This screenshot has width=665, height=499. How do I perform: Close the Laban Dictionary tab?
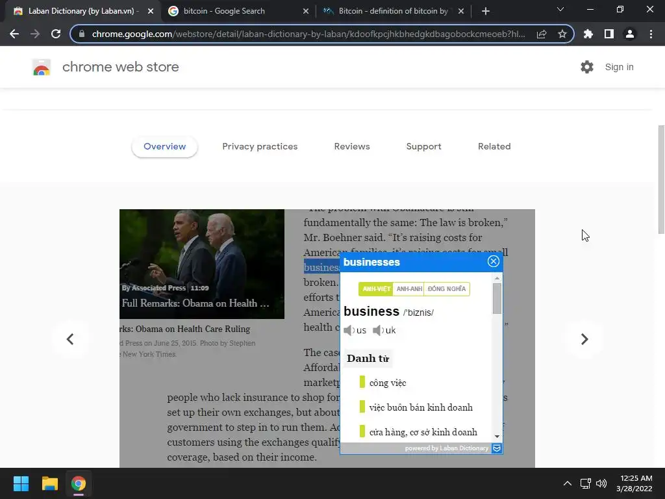tap(151, 12)
